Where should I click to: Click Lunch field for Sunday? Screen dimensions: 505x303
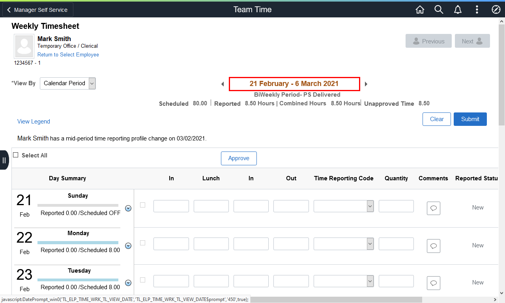pos(211,206)
